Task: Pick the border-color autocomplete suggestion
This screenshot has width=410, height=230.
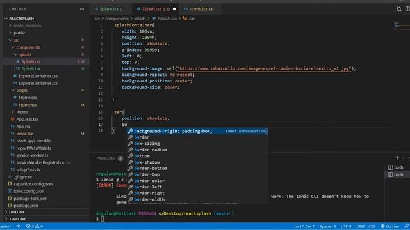Action: point(197,181)
